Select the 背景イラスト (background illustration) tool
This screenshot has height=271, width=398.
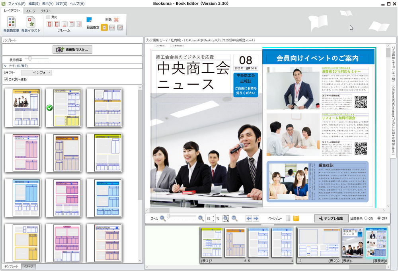[x=31, y=23]
